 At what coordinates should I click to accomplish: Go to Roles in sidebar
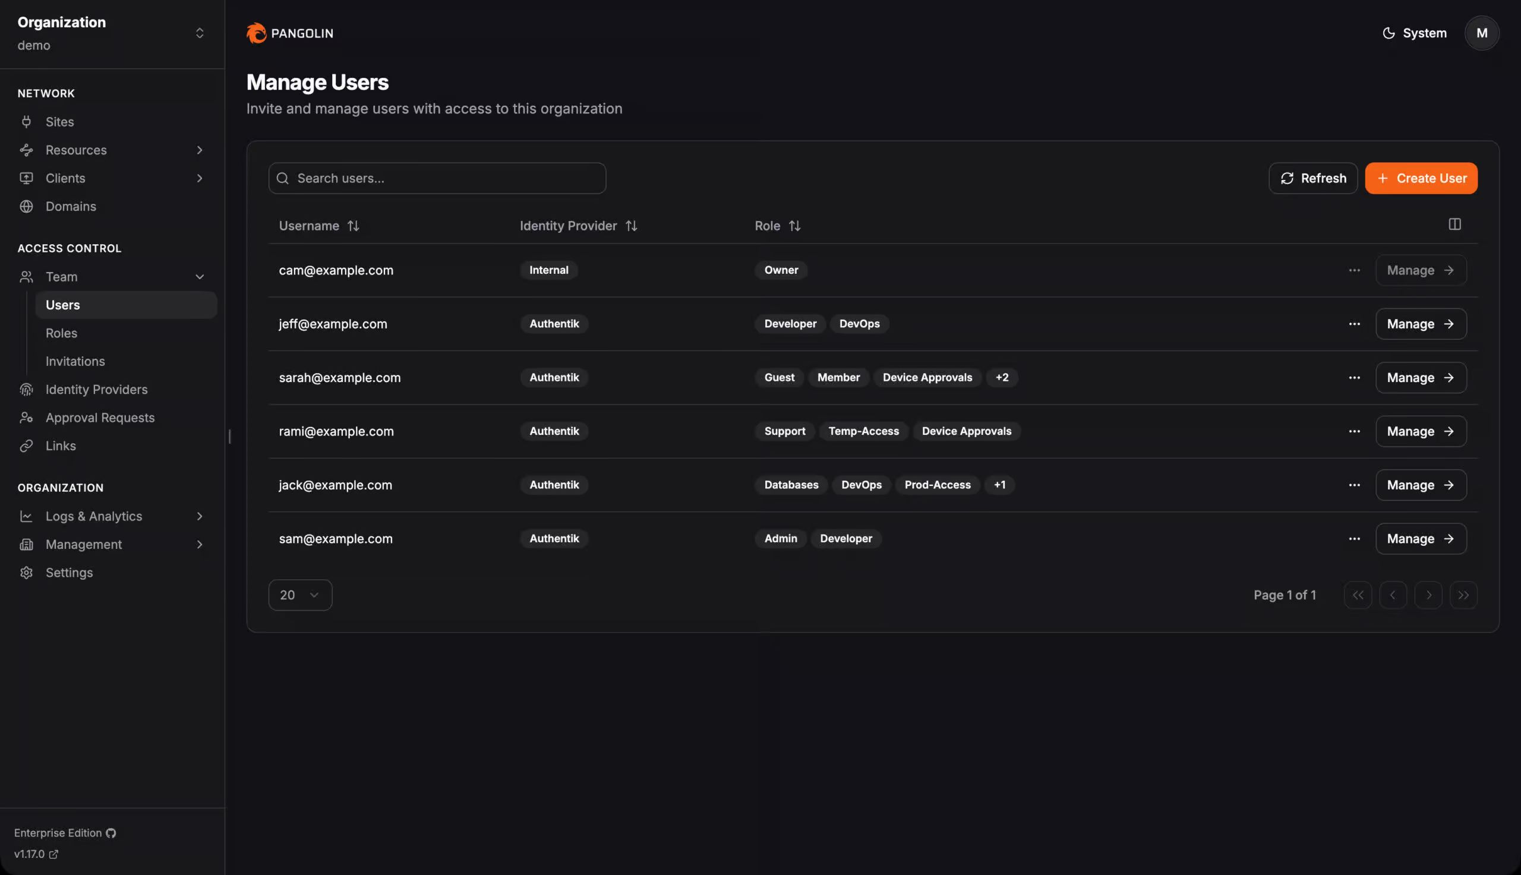61,333
